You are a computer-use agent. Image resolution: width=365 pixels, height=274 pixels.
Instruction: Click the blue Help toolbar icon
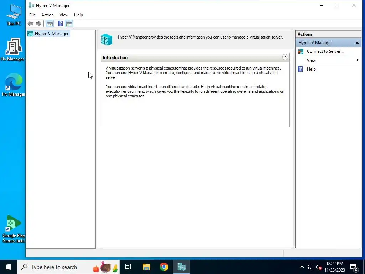pos(60,24)
